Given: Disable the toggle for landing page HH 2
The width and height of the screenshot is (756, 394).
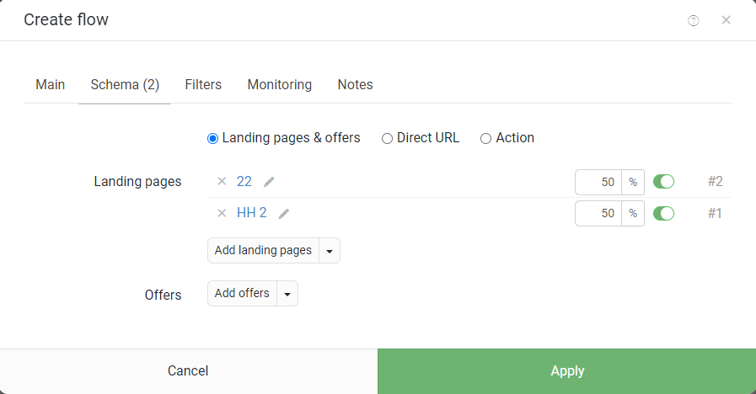Looking at the screenshot, I should coord(664,213).
